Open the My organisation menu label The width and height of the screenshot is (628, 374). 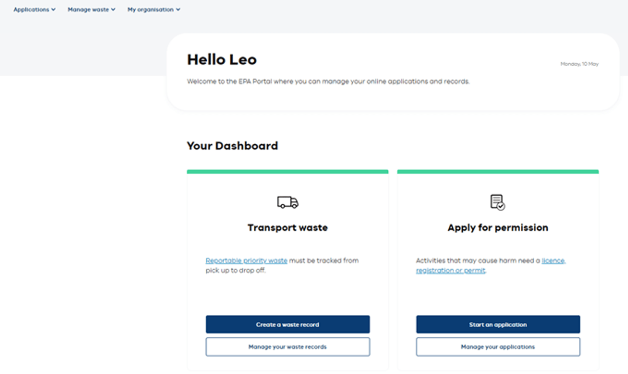(150, 10)
